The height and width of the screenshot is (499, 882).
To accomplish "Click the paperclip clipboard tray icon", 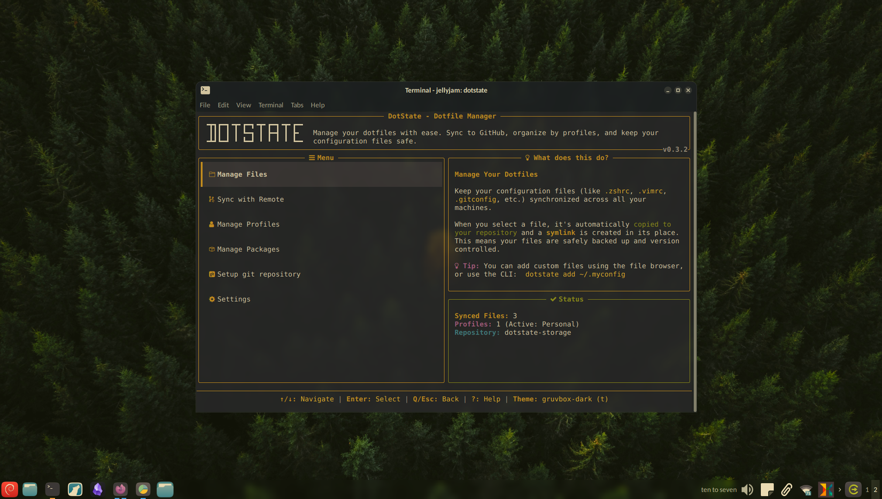I will coord(786,489).
